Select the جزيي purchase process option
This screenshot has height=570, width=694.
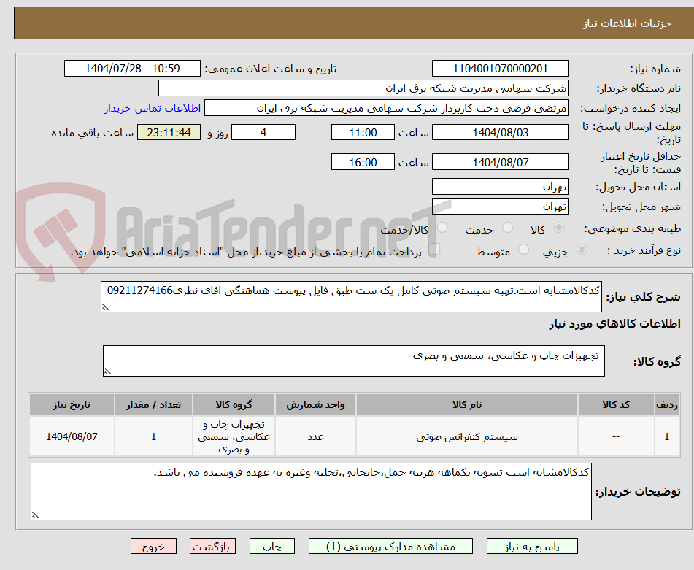tap(580, 249)
